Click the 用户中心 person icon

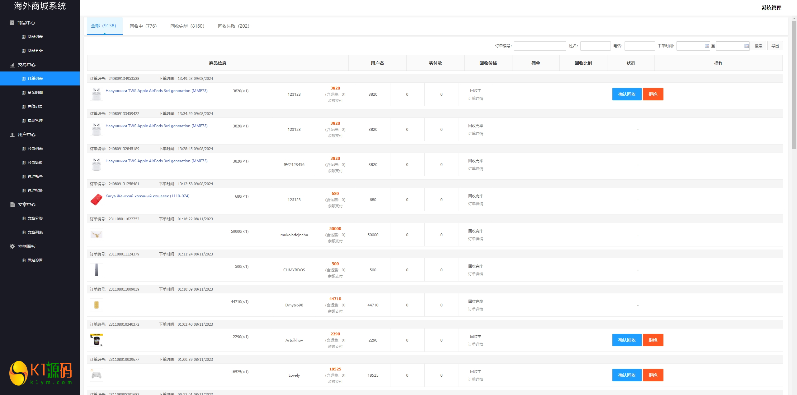point(12,135)
